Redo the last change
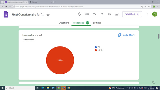Screen dimensions: 160x90 click(102, 14)
